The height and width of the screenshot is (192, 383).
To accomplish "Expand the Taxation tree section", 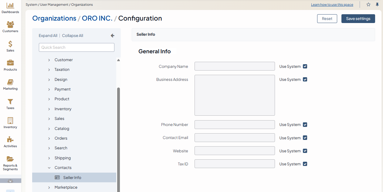I will point(49,70).
